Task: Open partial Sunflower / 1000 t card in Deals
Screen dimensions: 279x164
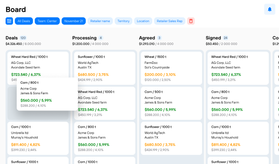Action: pos(38,160)
